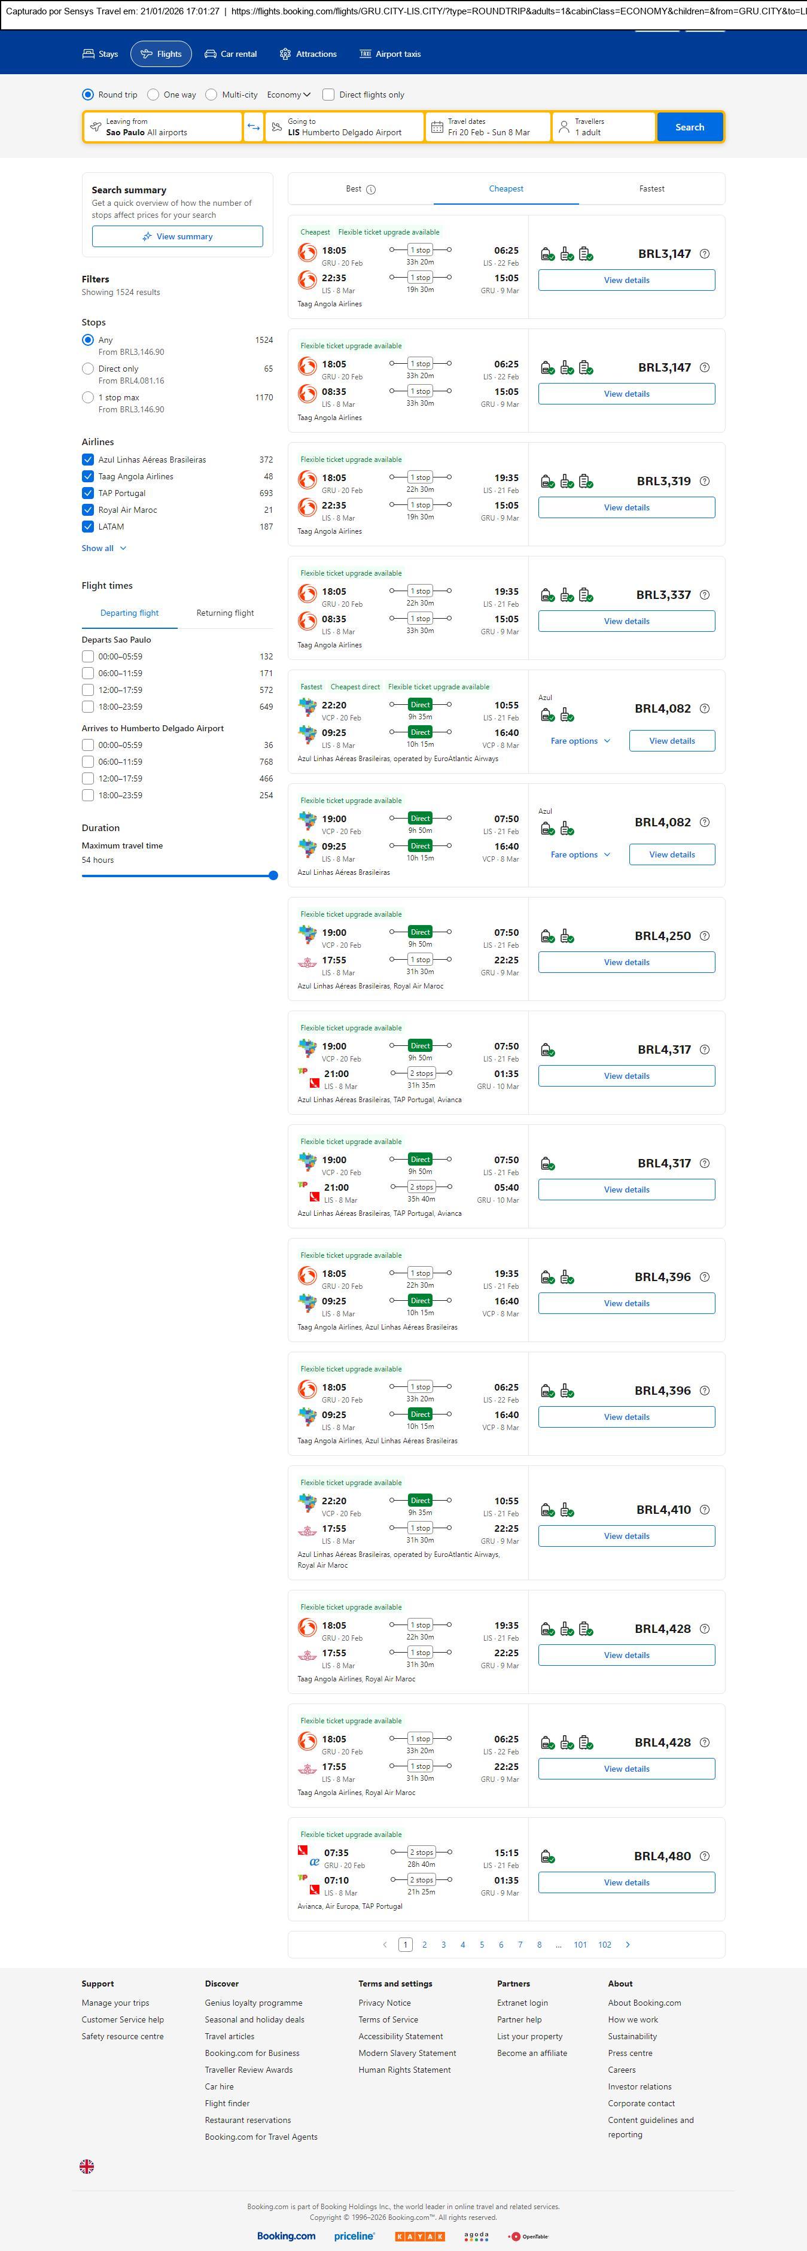The height and width of the screenshot is (2251, 807).
Task: Click the info icon next to Best tab
Action: pos(371,190)
